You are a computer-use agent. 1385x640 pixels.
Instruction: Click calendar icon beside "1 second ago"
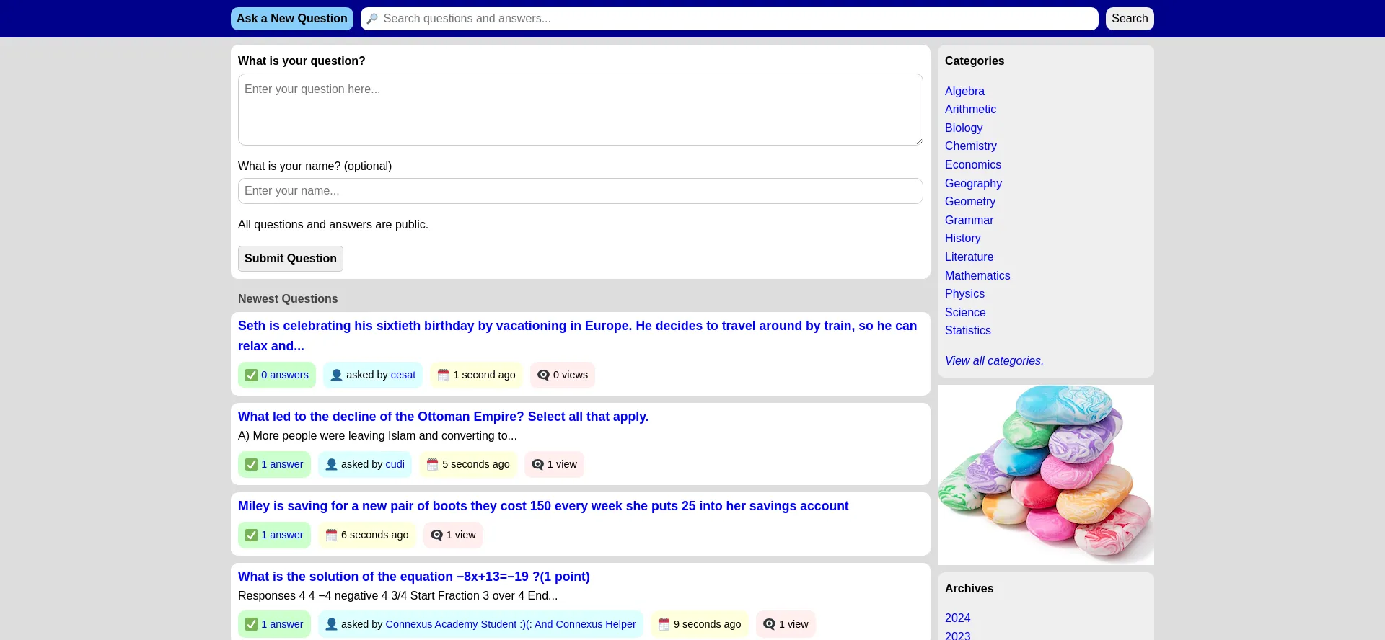[x=443, y=375]
